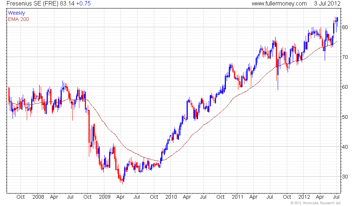This screenshot has width=360, height=206.
Task: Click the 'Jul' label following 2009
Action: click(137, 197)
